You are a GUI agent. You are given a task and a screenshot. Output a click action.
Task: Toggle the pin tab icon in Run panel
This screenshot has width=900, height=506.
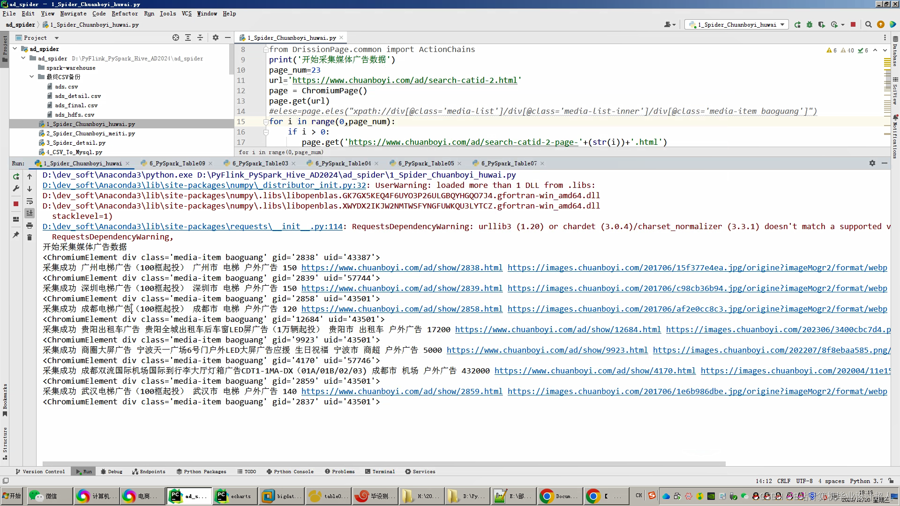pyautogui.click(x=16, y=235)
